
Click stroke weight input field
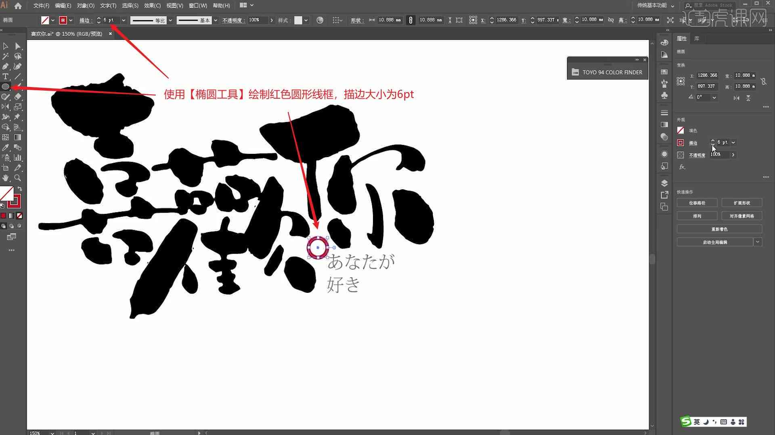[109, 20]
